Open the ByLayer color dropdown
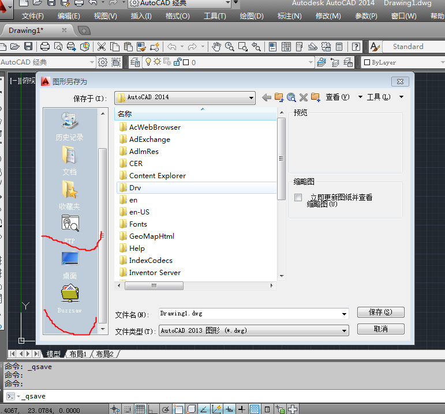Image resolution: width=445 pixels, height=414 pixels. [x=442, y=62]
